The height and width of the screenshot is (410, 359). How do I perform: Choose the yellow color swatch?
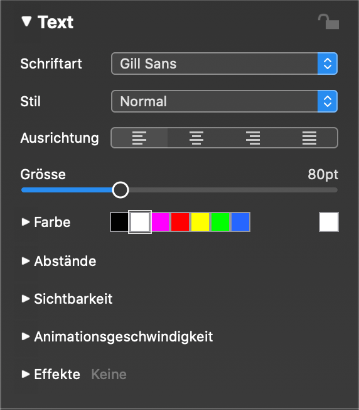point(200,222)
